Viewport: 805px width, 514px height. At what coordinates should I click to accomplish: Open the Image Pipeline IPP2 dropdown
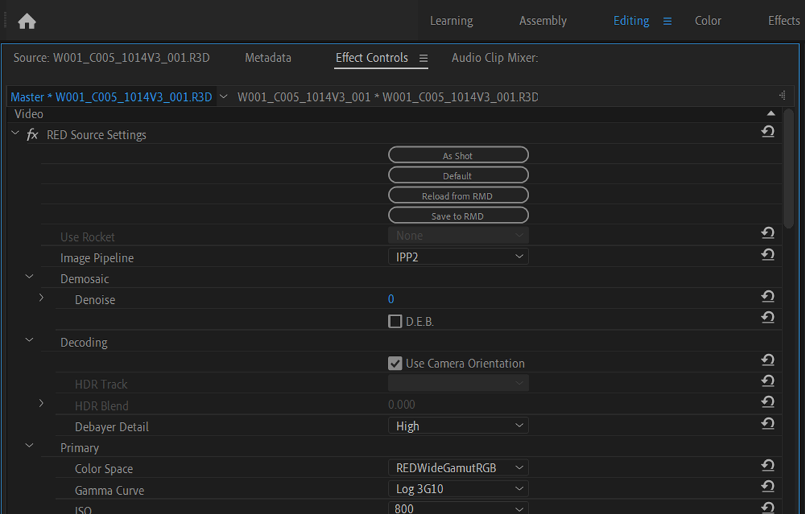tap(458, 257)
